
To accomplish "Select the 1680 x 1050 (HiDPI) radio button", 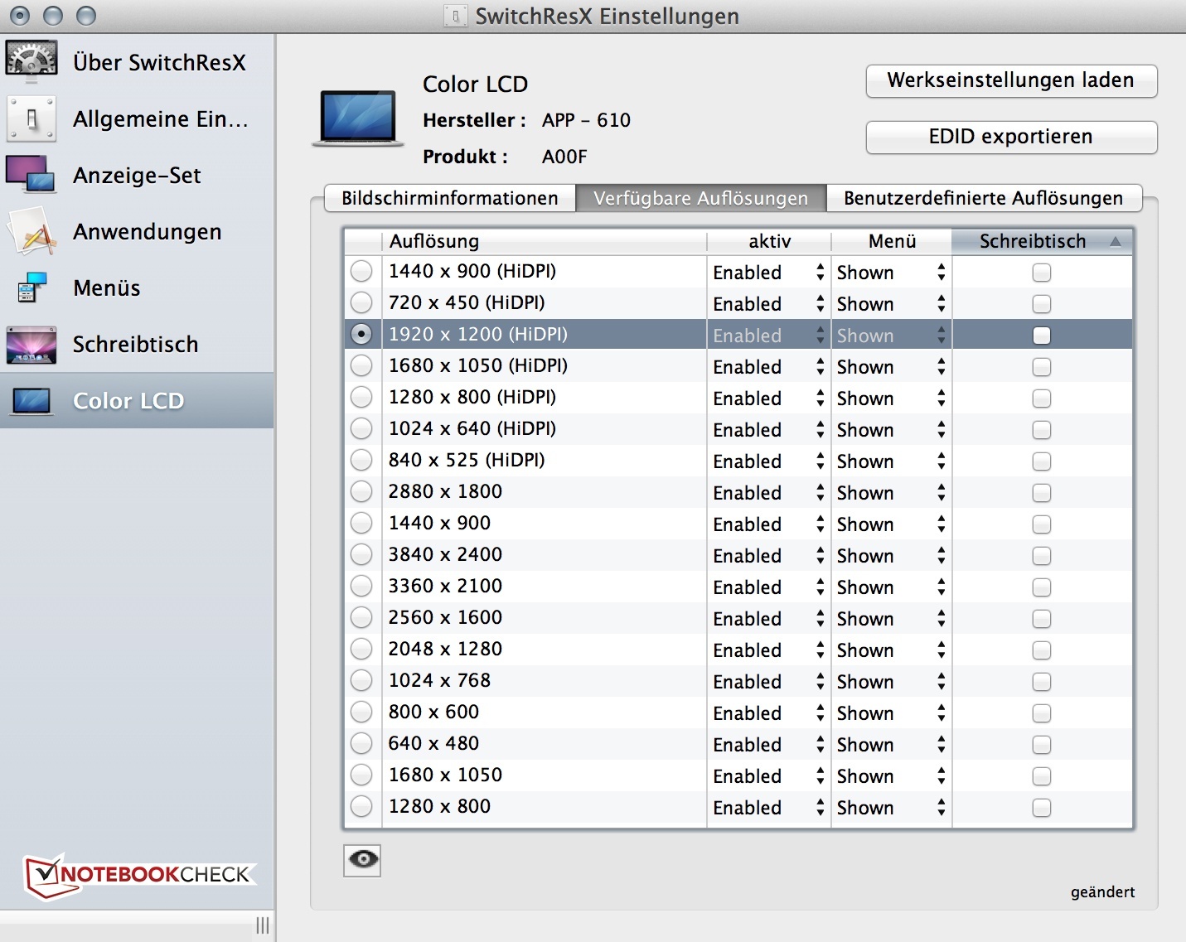I will 361,365.
